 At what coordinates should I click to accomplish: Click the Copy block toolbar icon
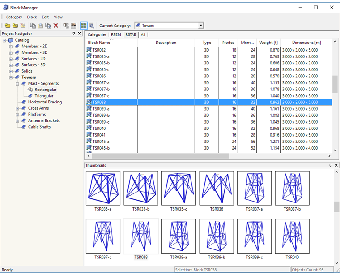(x=33, y=26)
